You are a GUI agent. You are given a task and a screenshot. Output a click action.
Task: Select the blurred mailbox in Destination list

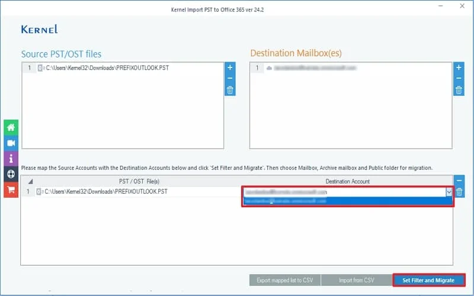click(315, 68)
